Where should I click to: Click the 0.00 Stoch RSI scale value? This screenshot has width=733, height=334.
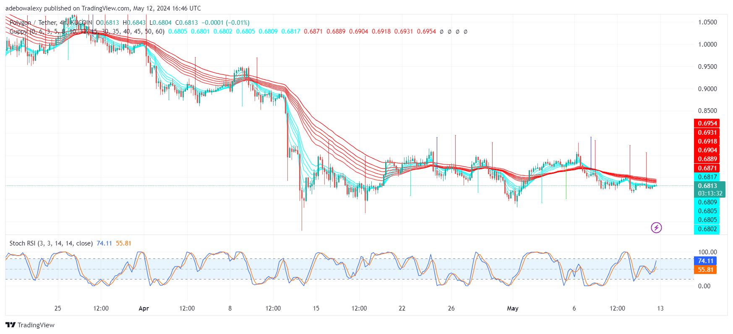click(x=704, y=286)
